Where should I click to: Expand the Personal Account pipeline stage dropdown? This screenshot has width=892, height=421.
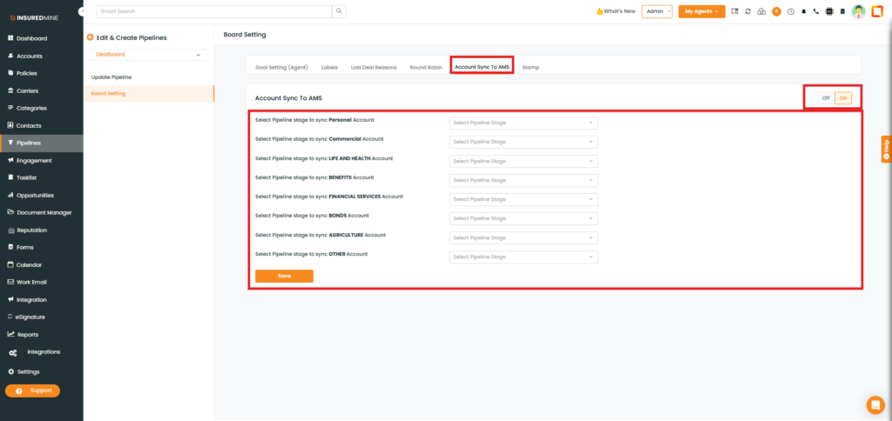pyautogui.click(x=523, y=123)
